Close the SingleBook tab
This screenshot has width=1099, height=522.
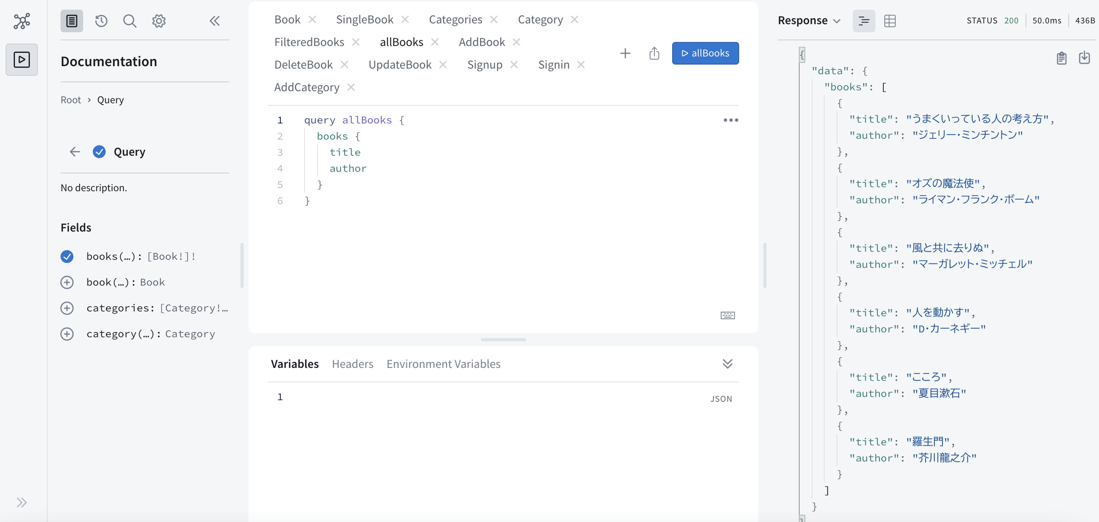[x=405, y=19]
